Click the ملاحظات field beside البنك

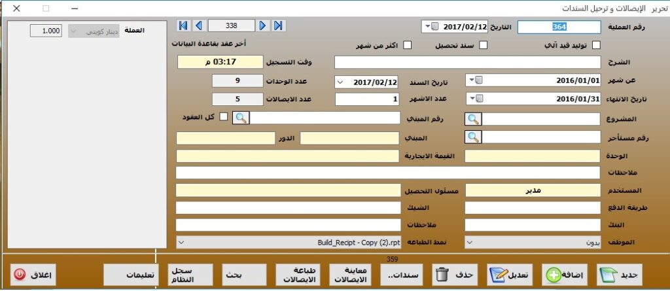coord(289,225)
